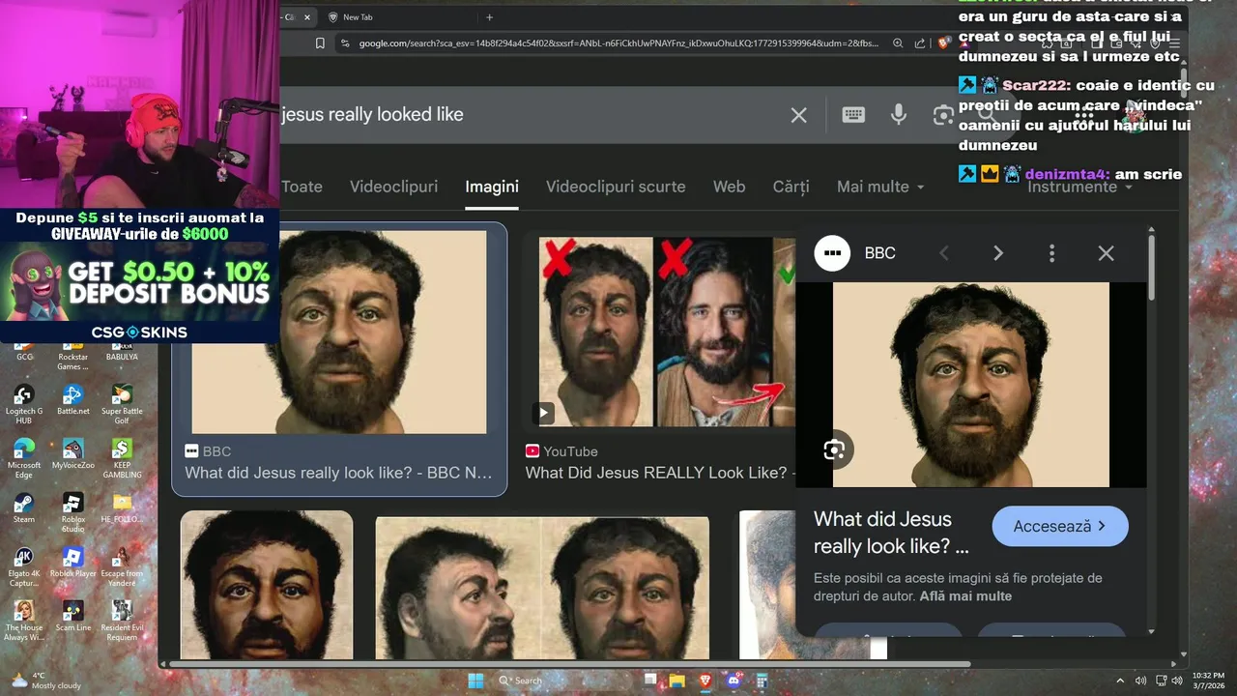Open MyVoiceZoo desktop shortcut

point(72,454)
